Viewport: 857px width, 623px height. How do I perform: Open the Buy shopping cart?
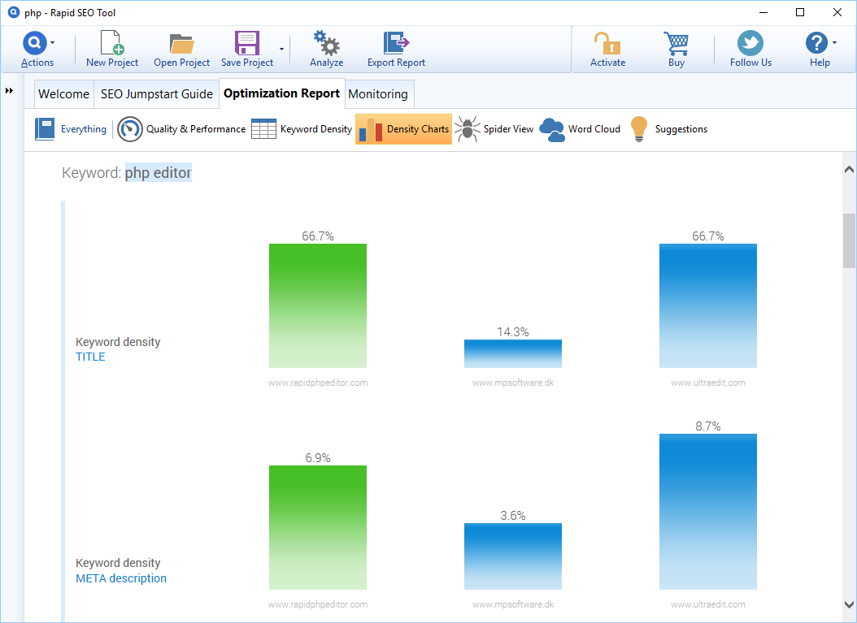click(676, 44)
